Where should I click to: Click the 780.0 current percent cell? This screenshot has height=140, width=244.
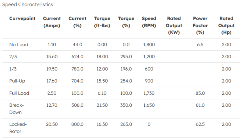(77, 69)
